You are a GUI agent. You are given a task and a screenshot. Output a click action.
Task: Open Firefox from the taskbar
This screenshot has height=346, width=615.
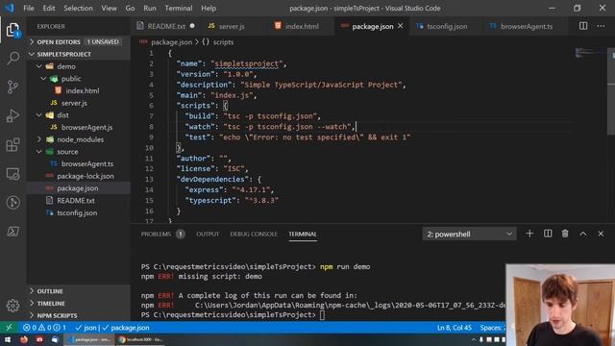[23, 339]
